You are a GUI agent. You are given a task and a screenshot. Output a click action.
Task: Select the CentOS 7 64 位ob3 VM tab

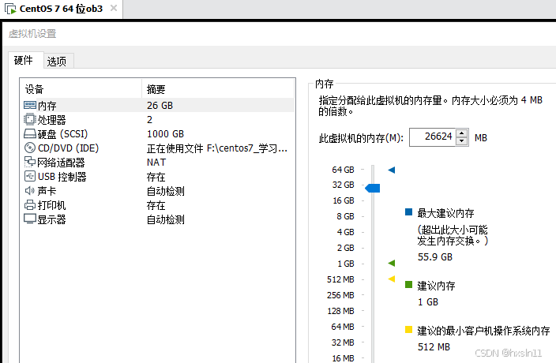pos(61,9)
